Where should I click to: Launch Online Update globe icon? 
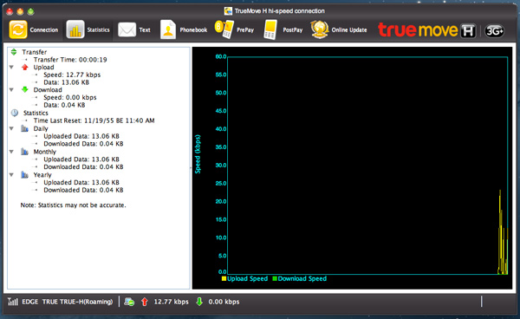319,29
